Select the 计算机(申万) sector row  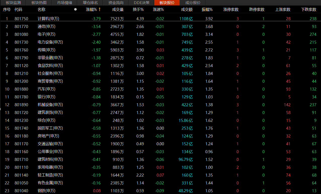(x=160, y=19)
